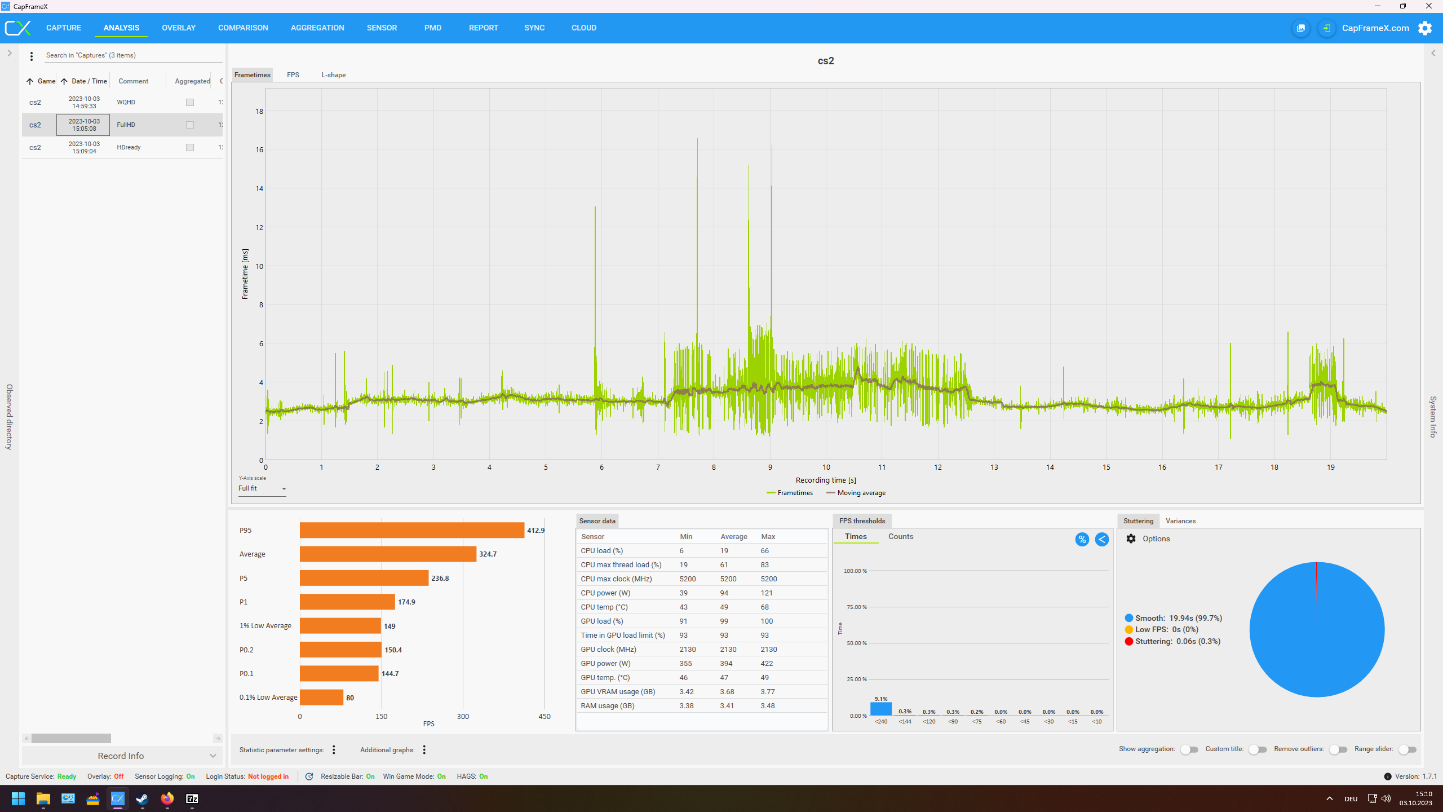Enable the Remove outliers switch
The width and height of the screenshot is (1443, 812).
click(x=1338, y=749)
